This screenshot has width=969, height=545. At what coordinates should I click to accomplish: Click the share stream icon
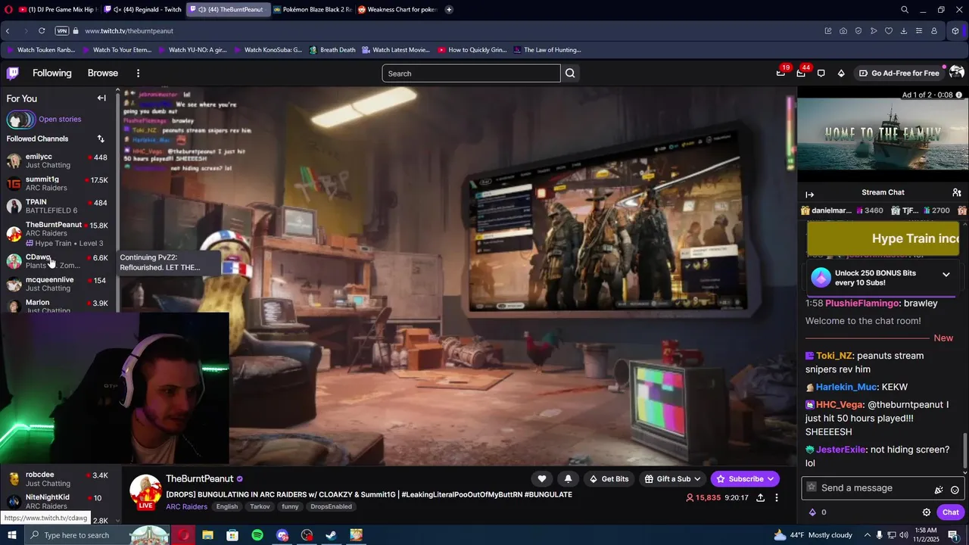coord(760,498)
